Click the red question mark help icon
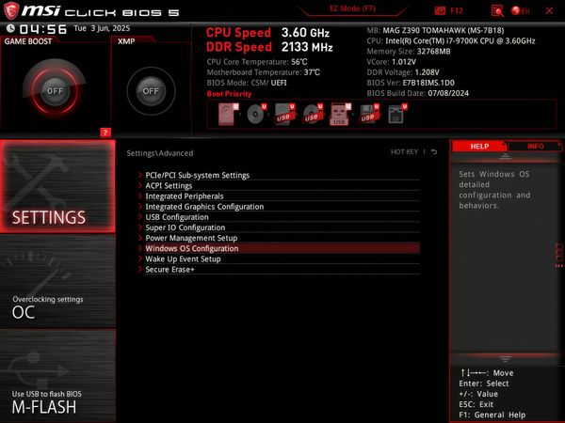The width and height of the screenshot is (565, 423). point(105,132)
